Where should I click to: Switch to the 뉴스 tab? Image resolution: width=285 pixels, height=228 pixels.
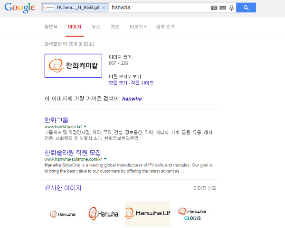[96, 27]
